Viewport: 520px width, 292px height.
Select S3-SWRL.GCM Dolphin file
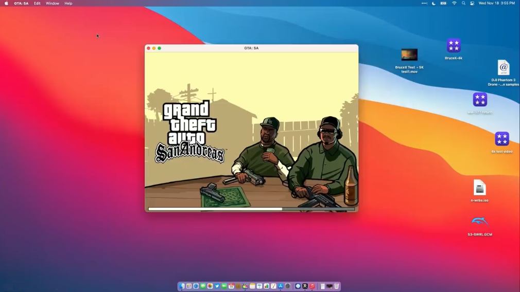(479, 226)
